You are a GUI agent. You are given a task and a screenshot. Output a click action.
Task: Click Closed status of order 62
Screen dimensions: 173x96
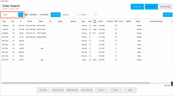pos(139,60)
